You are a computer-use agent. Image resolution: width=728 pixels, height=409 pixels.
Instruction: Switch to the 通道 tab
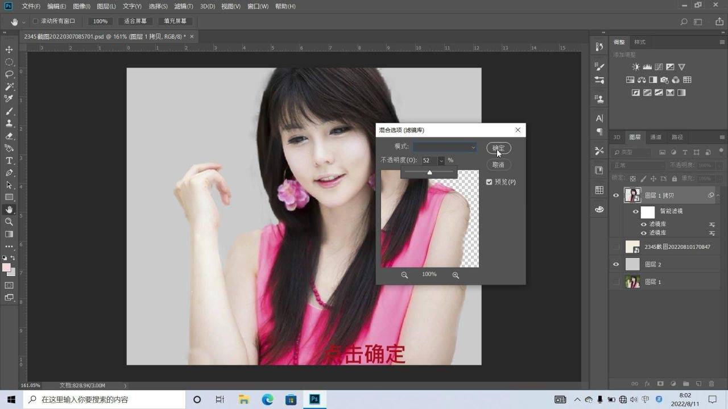(x=656, y=137)
